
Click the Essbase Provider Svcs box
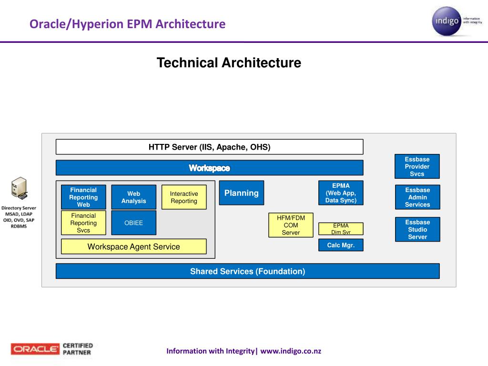click(417, 166)
